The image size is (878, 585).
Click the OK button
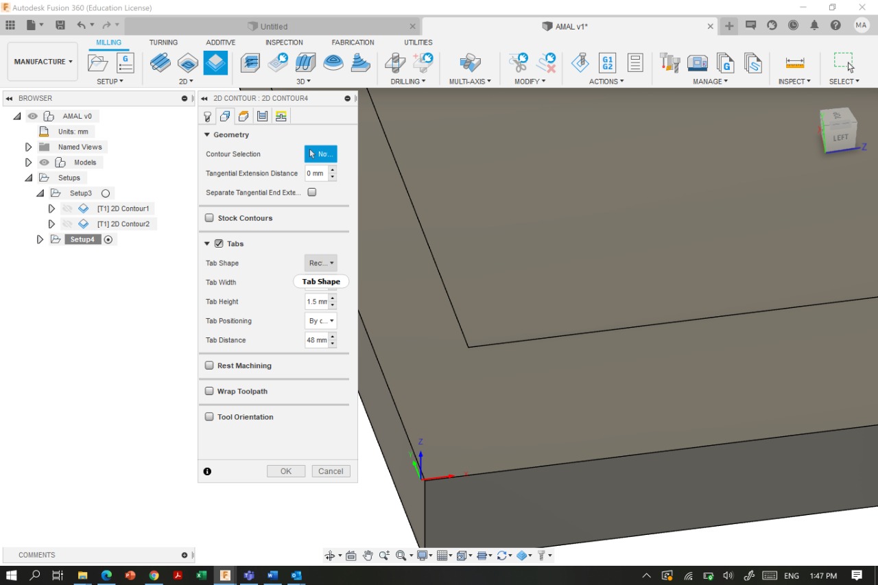[x=286, y=471]
